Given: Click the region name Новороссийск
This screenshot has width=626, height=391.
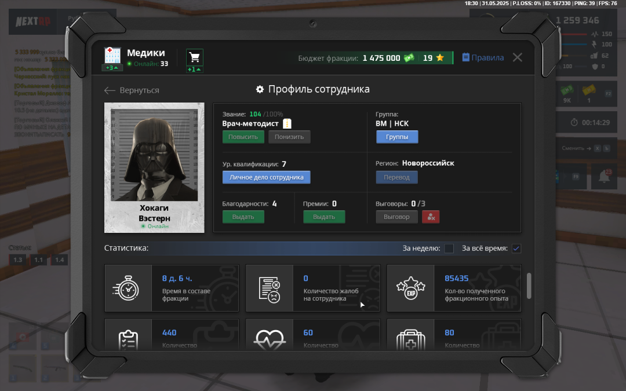Looking at the screenshot, I should point(428,163).
